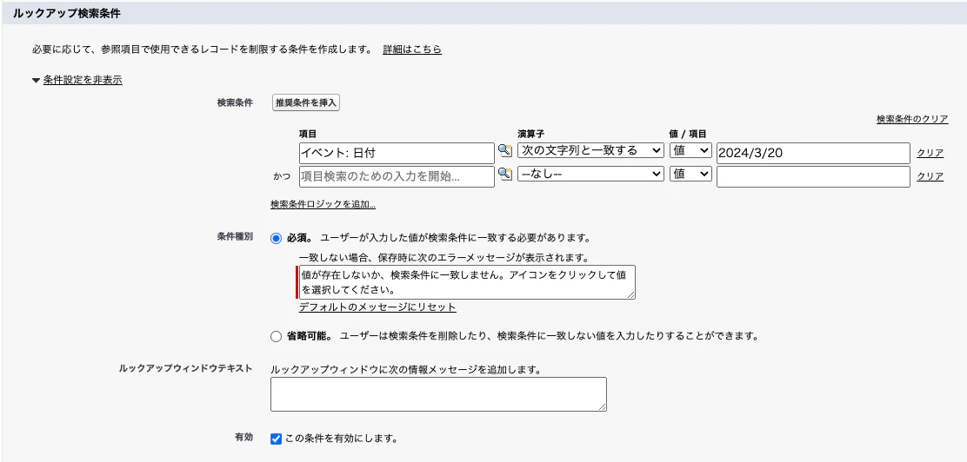
Task: Focus the イベント: 日付 field input
Action: (397, 153)
